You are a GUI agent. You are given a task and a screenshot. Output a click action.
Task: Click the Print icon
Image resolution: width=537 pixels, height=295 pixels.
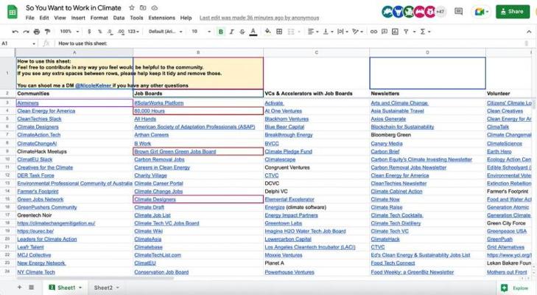coord(37,32)
